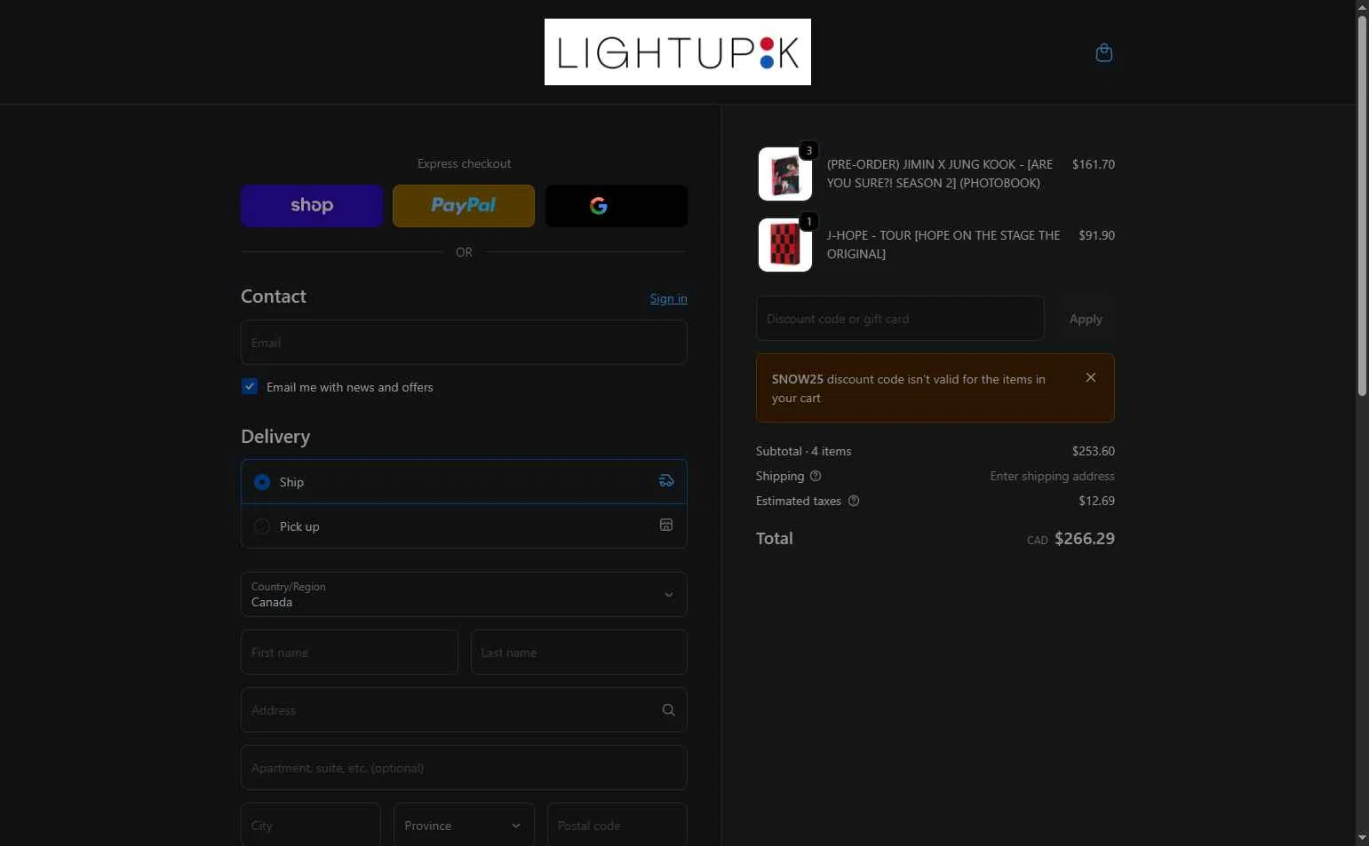The width and height of the screenshot is (1369, 846).
Task: Uncheck Email me with news and offers
Action: pos(250,386)
